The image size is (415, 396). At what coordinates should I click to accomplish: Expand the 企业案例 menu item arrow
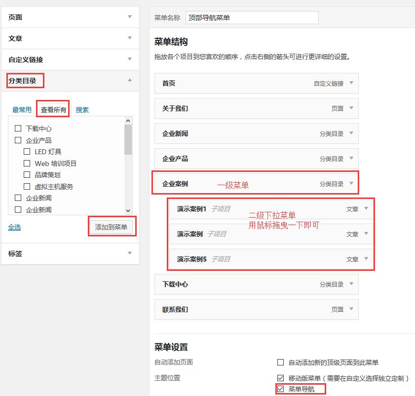(x=351, y=184)
